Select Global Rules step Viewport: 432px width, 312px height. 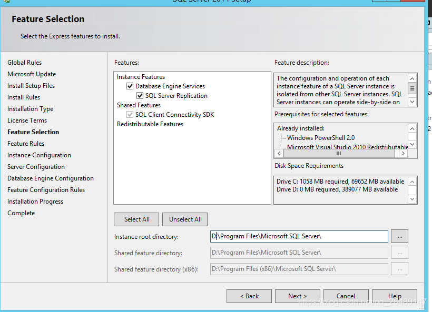pos(25,63)
